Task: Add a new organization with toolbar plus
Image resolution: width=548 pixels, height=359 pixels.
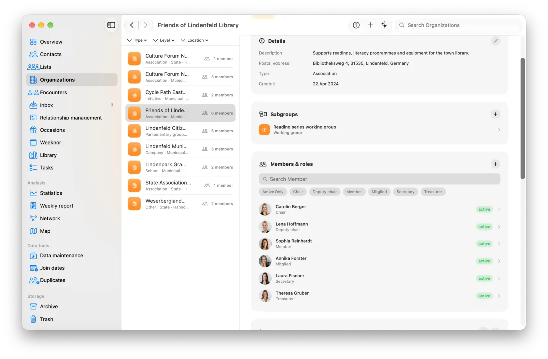Action: click(x=370, y=25)
